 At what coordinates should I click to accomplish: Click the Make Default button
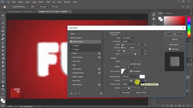coord(126,93)
